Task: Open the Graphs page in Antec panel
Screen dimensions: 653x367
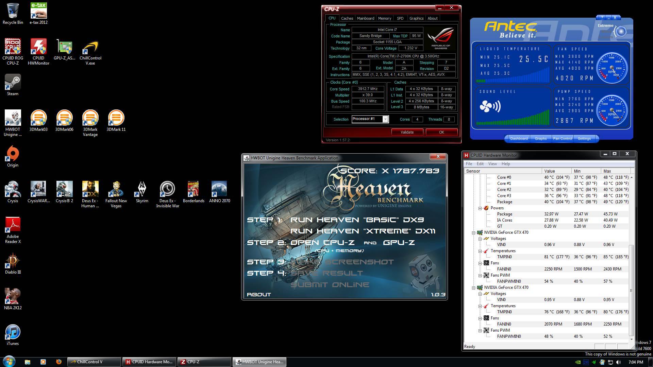Action: click(x=540, y=139)
